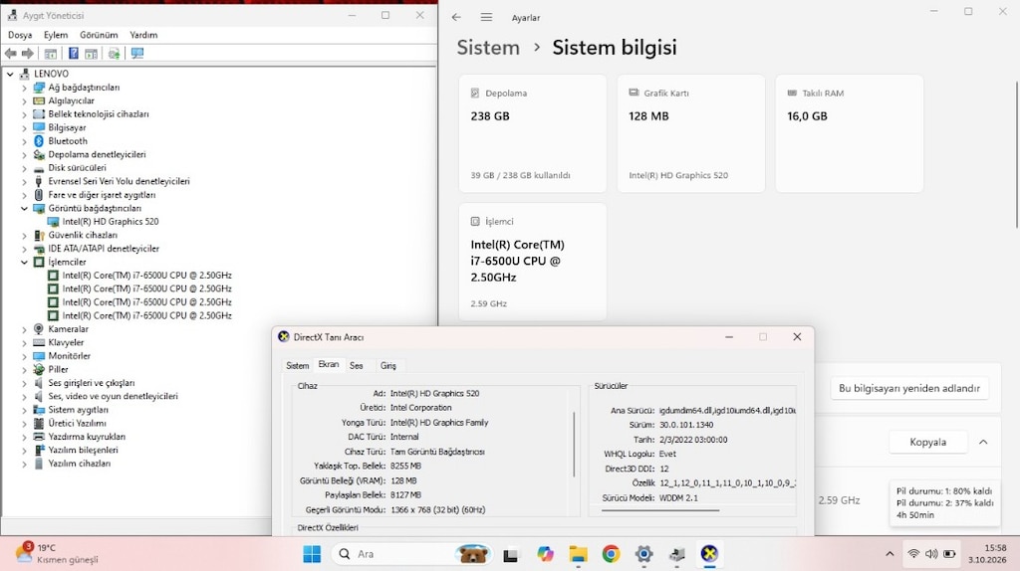The width and height of the screenshot is (1020, 571).
Task: Click the Bilgisayar icon in device tree
Action: [39, 127]
